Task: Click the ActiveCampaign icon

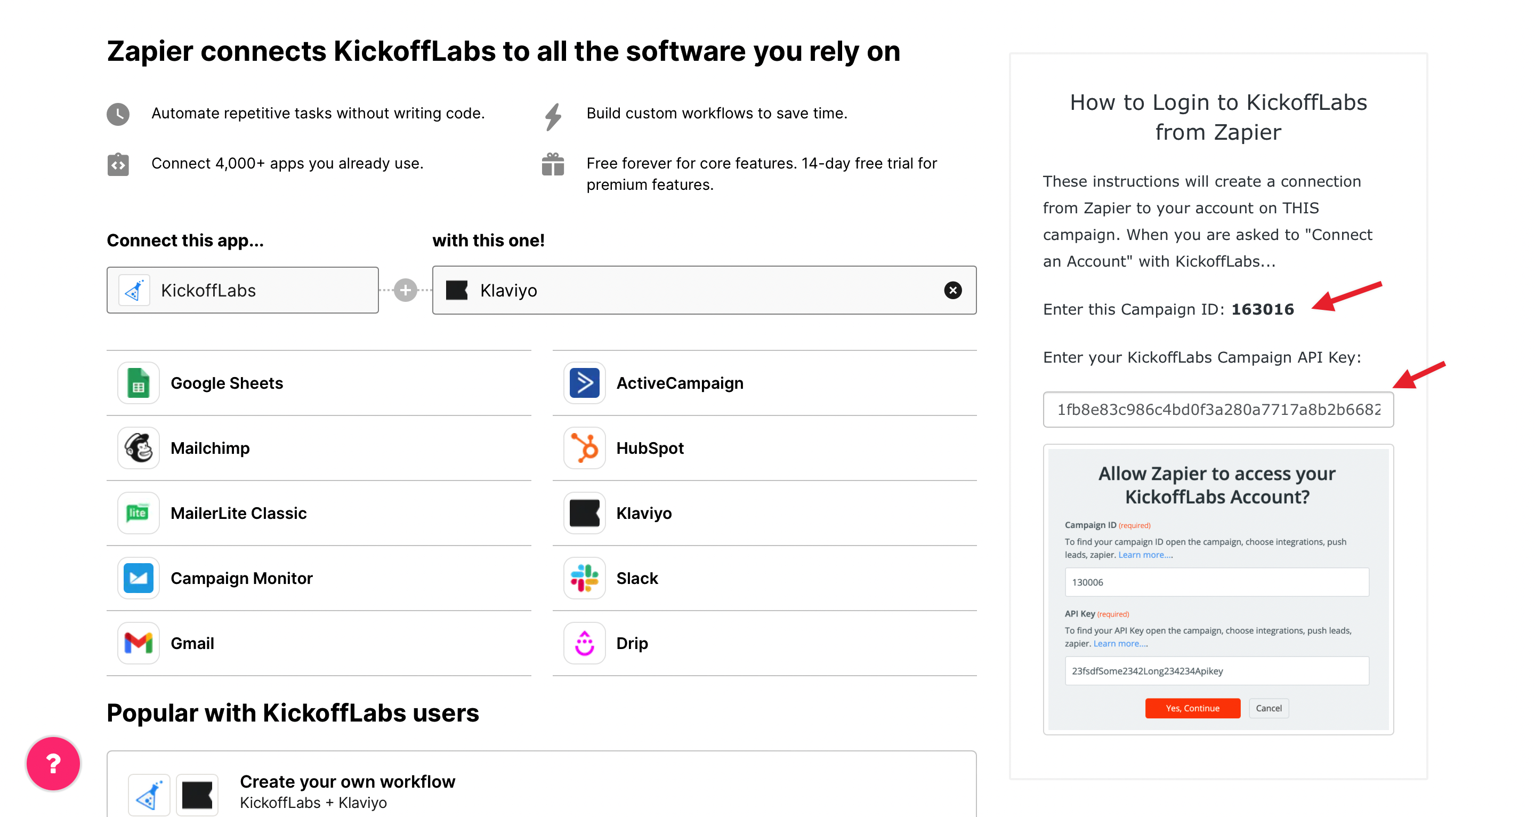Action: [584, 383]
